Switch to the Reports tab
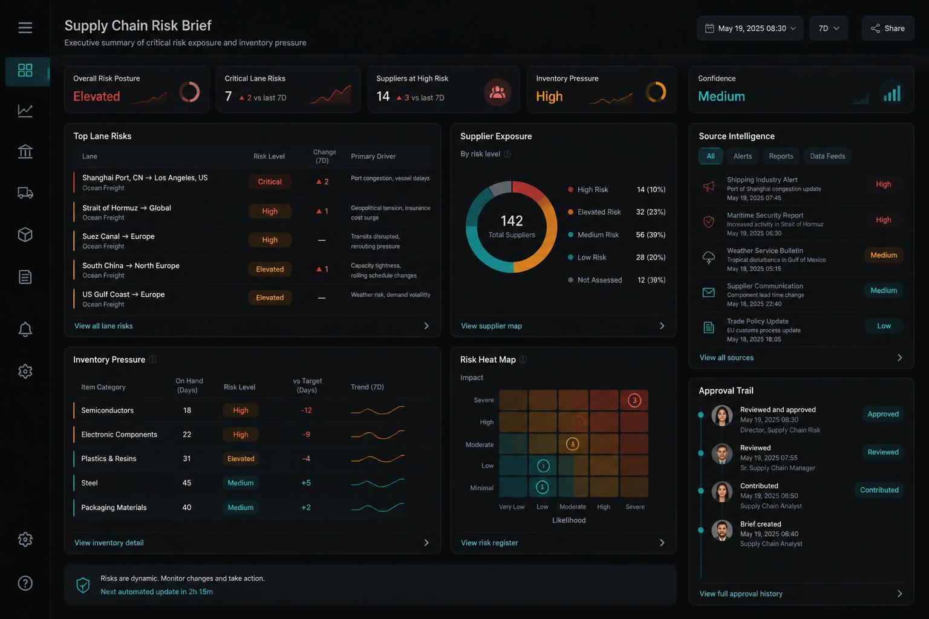Viewport: 929px width, 619px height. 781,156
